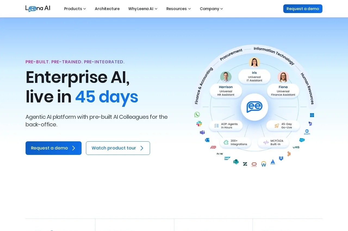The width and height of the screenshot is (348, 231).
Task: Click the 'Fiona Universal Finance Assistant' label
Action: pyautogui.click(x=283, y=91)
